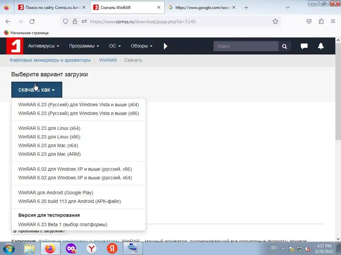Expand the Антивирусы menu
Viewport: 341px width, 255px height.
click(44, 46)
